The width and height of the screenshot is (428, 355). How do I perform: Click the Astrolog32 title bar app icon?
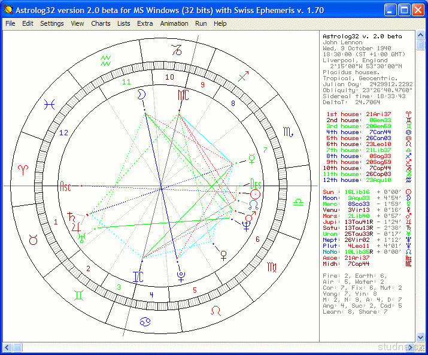coord(8,10)
